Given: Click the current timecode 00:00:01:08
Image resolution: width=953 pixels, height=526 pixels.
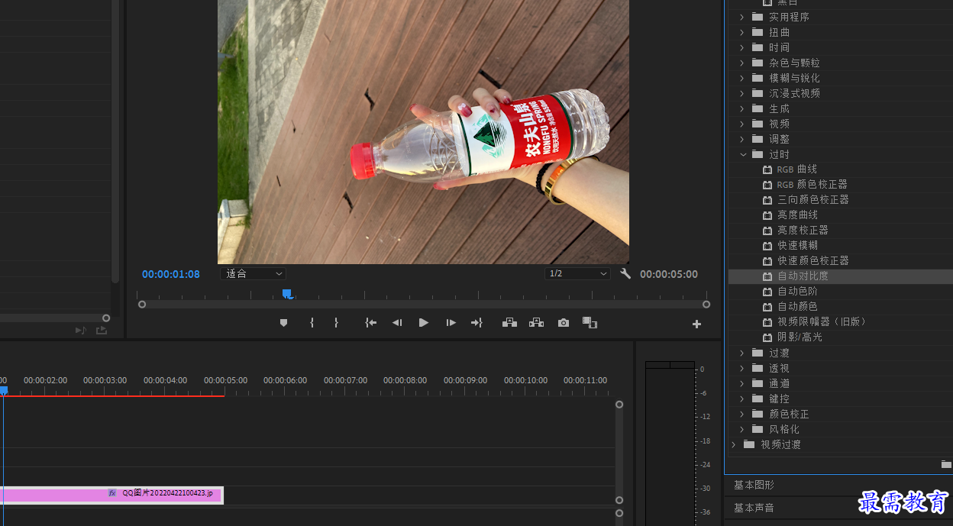Looking at the screenshot, I should 171,274.
